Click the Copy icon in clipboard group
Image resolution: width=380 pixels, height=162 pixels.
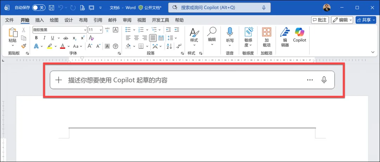24,38
